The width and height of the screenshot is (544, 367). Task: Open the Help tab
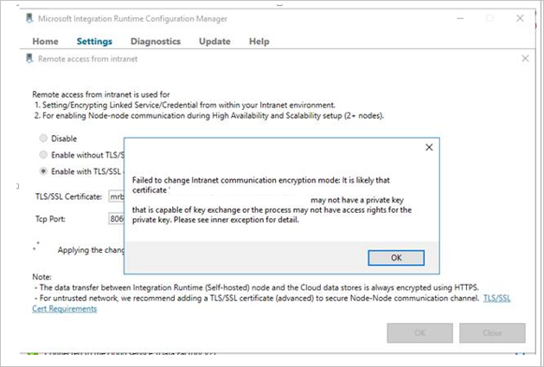tap(259, 41)
